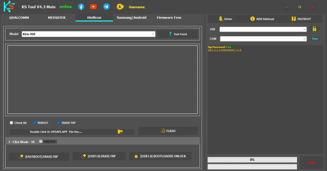The width and height of the screenshot is (327, 171).
Task: Open the Samsung/Android tab
Action: pos(132,18)
